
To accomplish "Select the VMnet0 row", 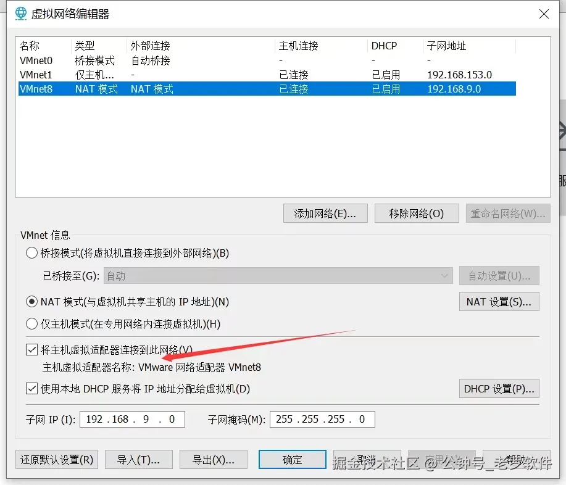I will tap(267, 60).
